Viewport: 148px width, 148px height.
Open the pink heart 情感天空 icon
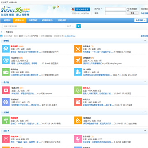pyautogui.click(x=6, y=90)
